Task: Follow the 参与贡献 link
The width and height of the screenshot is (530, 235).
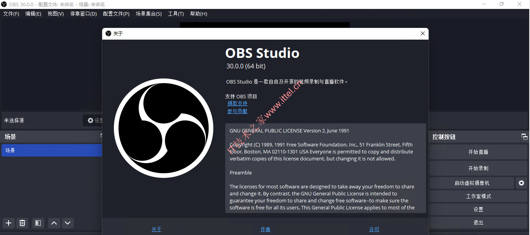Action: click(237, 111)
